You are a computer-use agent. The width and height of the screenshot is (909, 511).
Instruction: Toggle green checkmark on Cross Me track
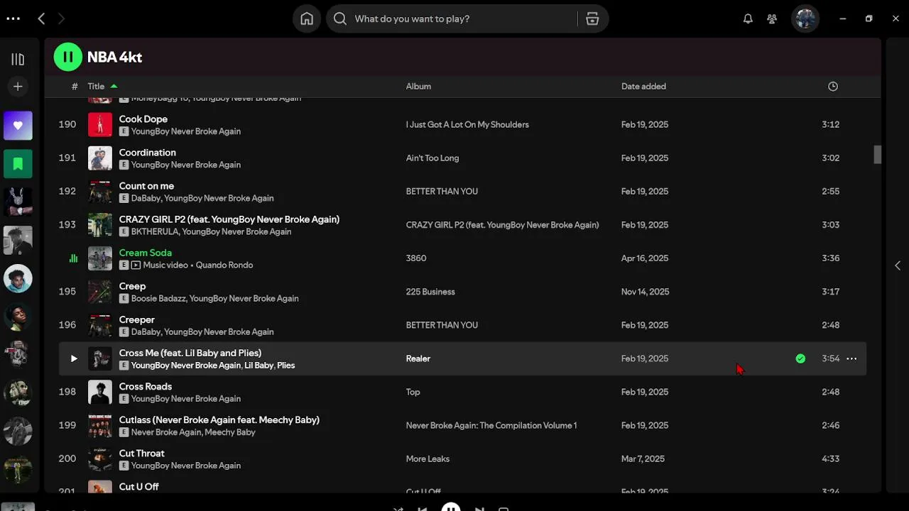click(x=800, y=359)
